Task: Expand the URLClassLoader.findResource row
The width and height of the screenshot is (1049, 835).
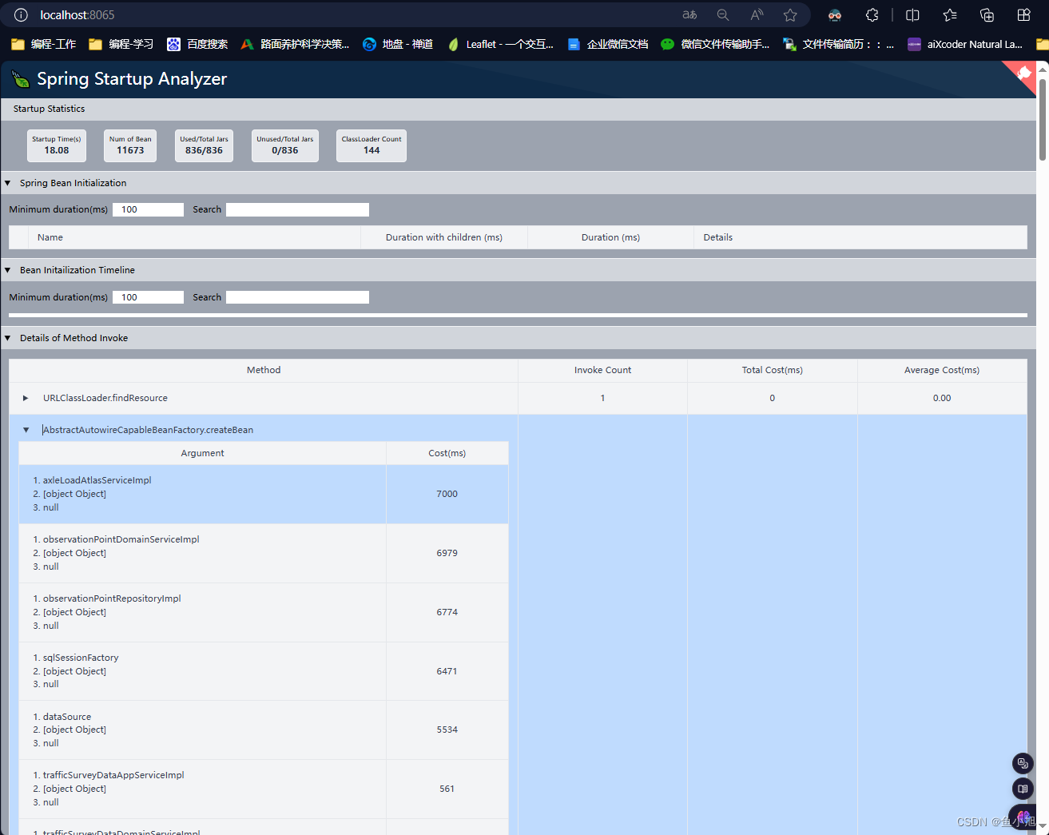Action: (x=26, y=398)
